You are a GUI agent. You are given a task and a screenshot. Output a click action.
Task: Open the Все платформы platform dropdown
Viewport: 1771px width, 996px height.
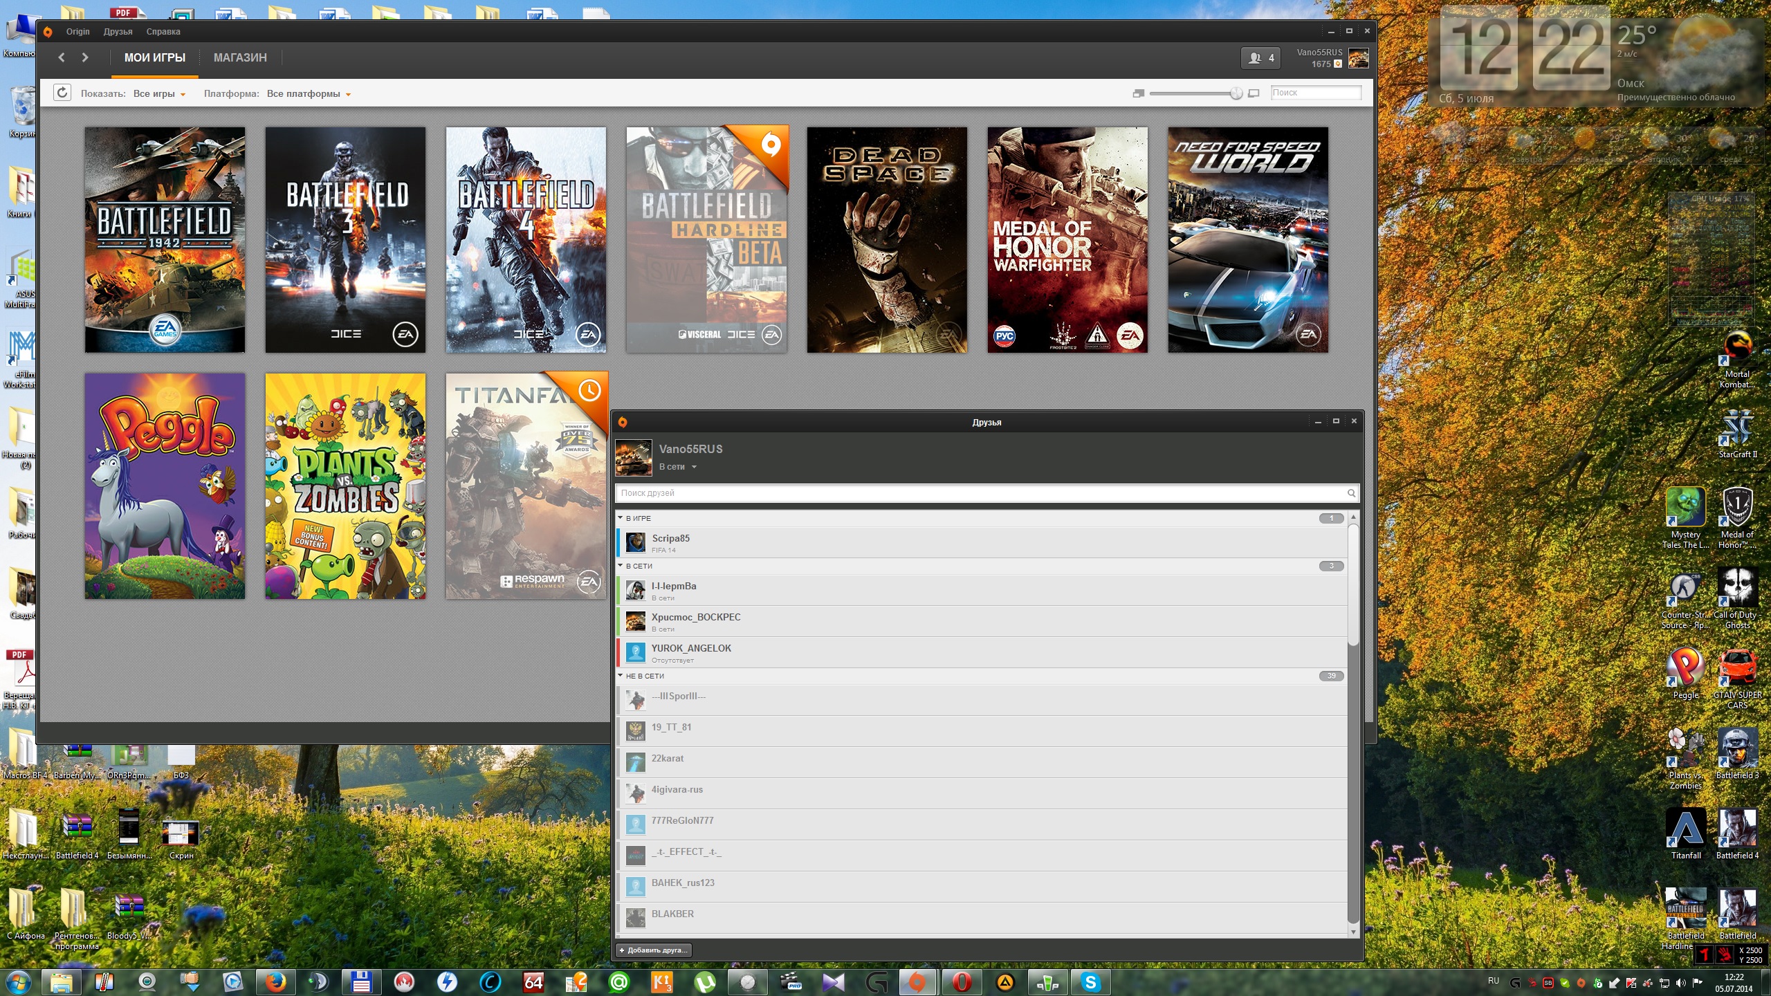(309, 93)
